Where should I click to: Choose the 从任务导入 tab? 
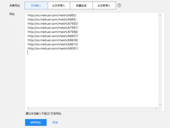[104, 6]
